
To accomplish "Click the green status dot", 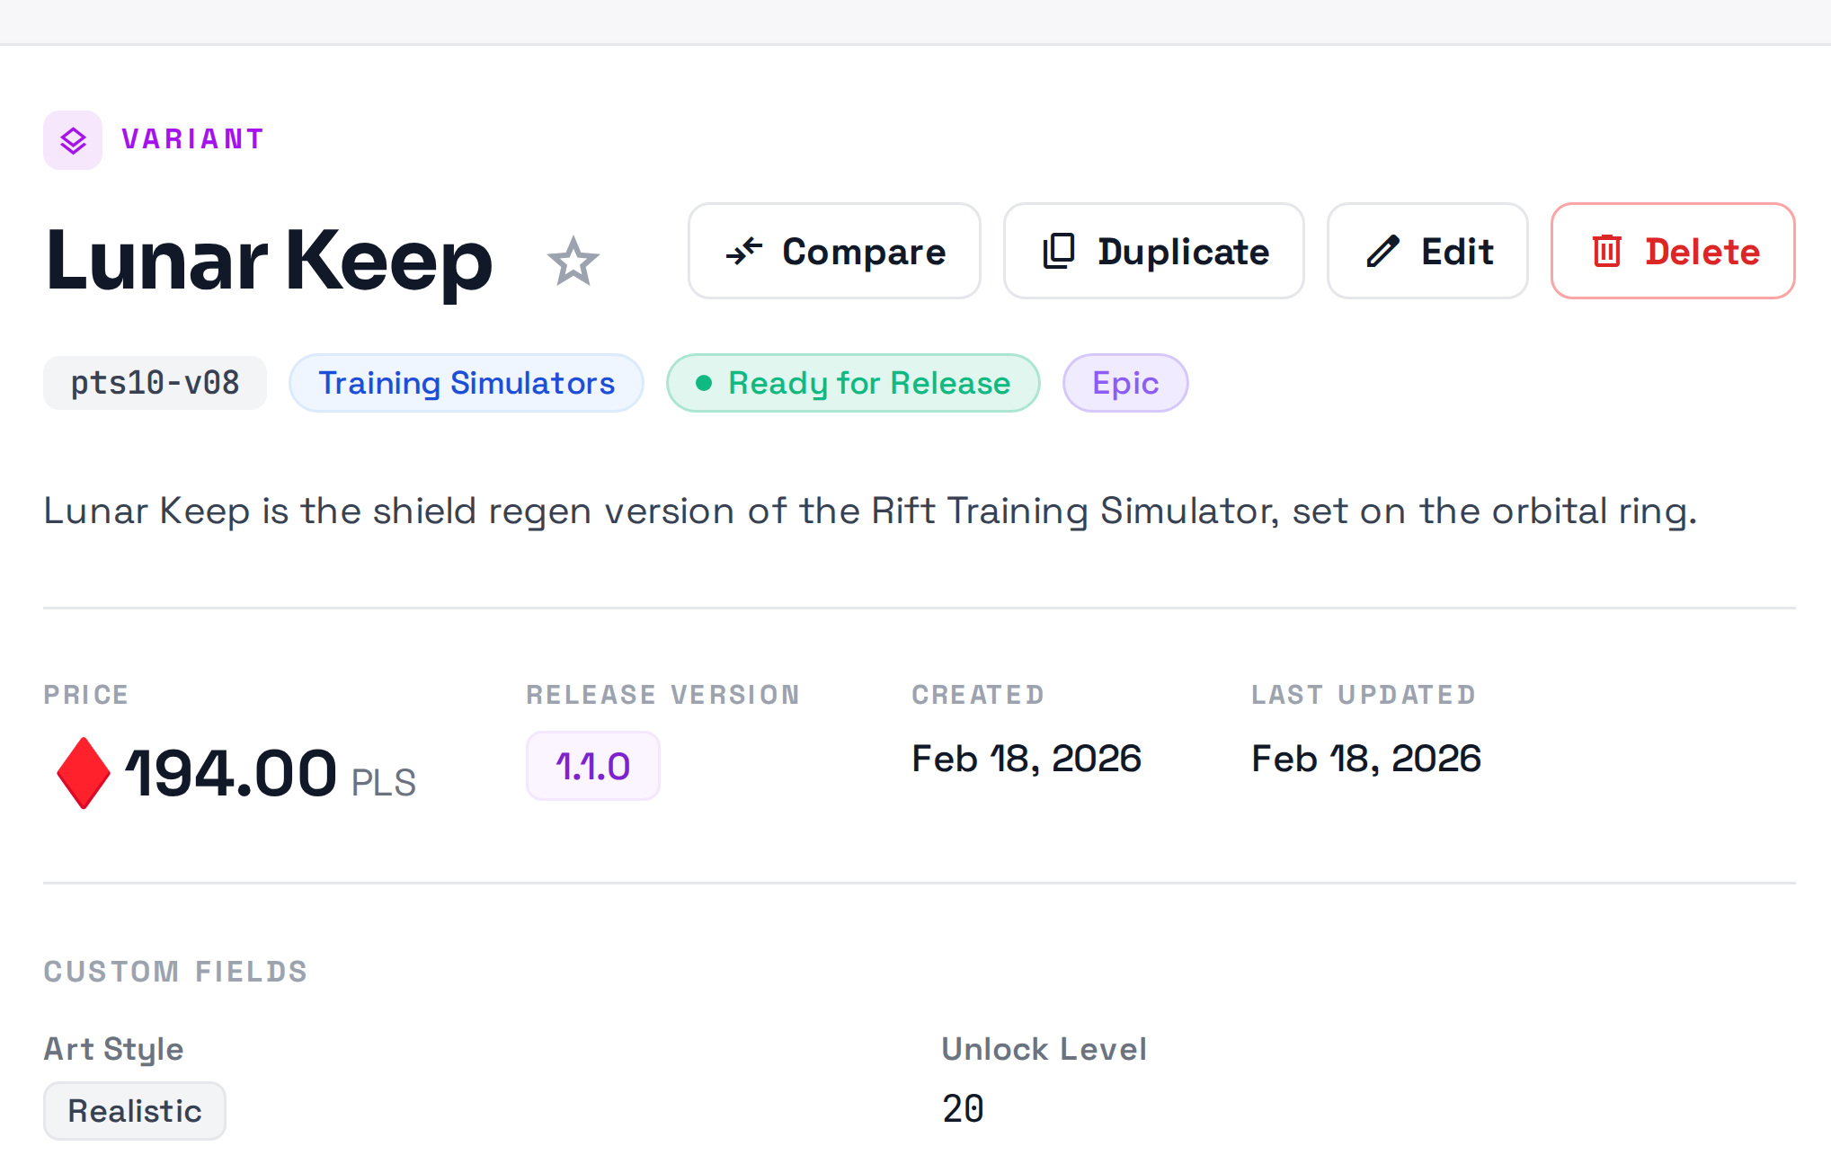I will click(x=704, y=384).
